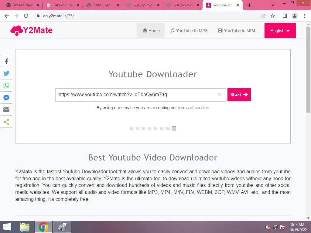Click the Y2Mate logo

coord(31,31)
